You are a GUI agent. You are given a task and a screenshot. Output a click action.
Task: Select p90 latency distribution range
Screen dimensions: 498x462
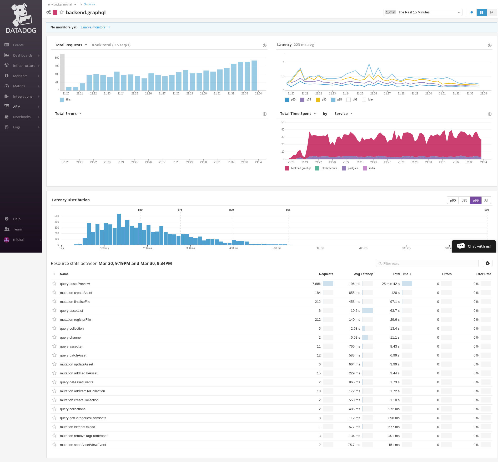[453, 200]
